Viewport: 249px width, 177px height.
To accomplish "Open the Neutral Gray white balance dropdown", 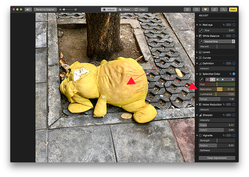I will click(x=219, y=42).
